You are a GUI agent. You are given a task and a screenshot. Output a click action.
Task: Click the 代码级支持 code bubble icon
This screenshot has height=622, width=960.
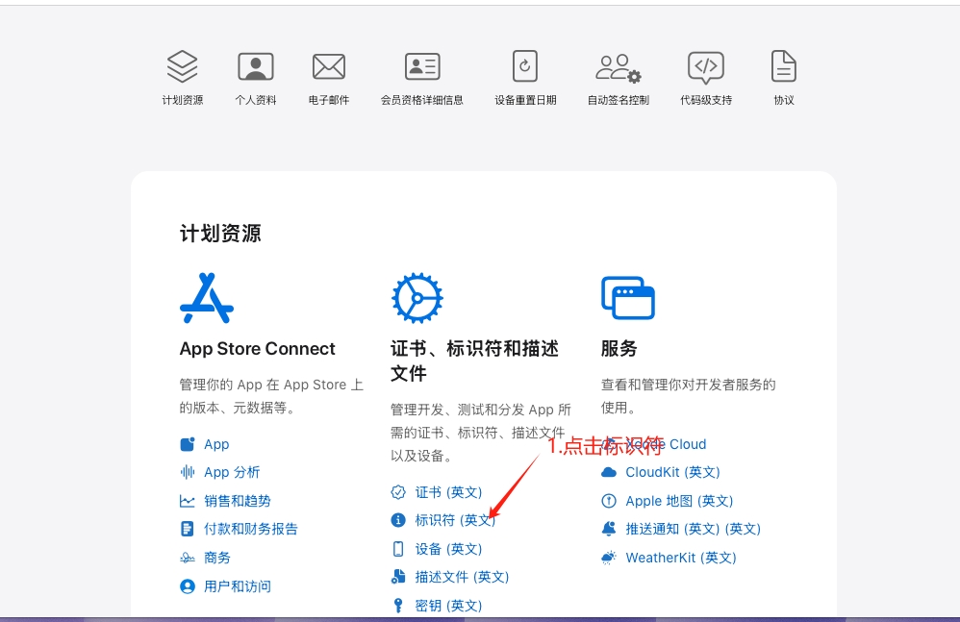pos(706,67)
